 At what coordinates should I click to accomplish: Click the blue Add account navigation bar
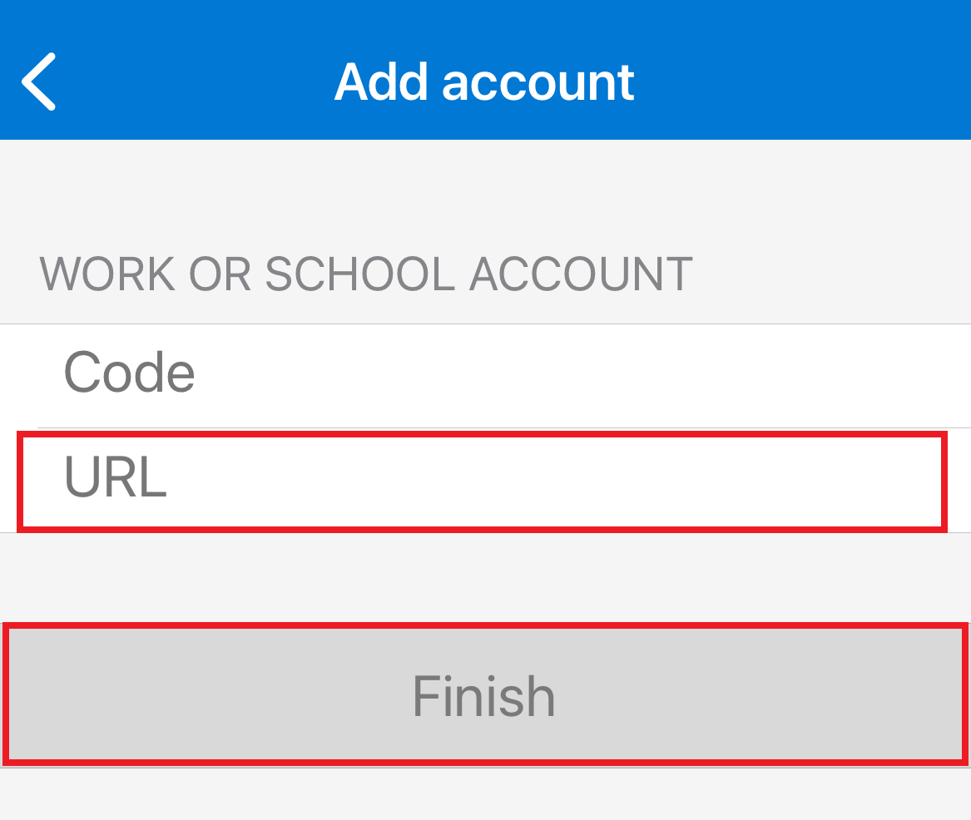click(x=749, y=82)
